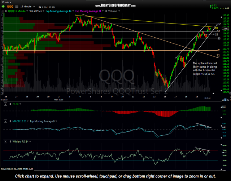Close the 28-68 indicator pane
Image resolution: width=231 pixels, height=181 pixels.
tap(5, 104)
